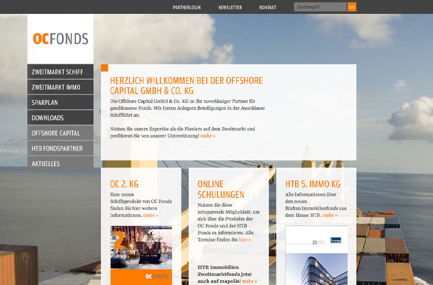Open the OC 2. KG ship brochure thumbnail
Image resolution: width=433 pixels, height=285 pixels.
(x=142, y=255)
